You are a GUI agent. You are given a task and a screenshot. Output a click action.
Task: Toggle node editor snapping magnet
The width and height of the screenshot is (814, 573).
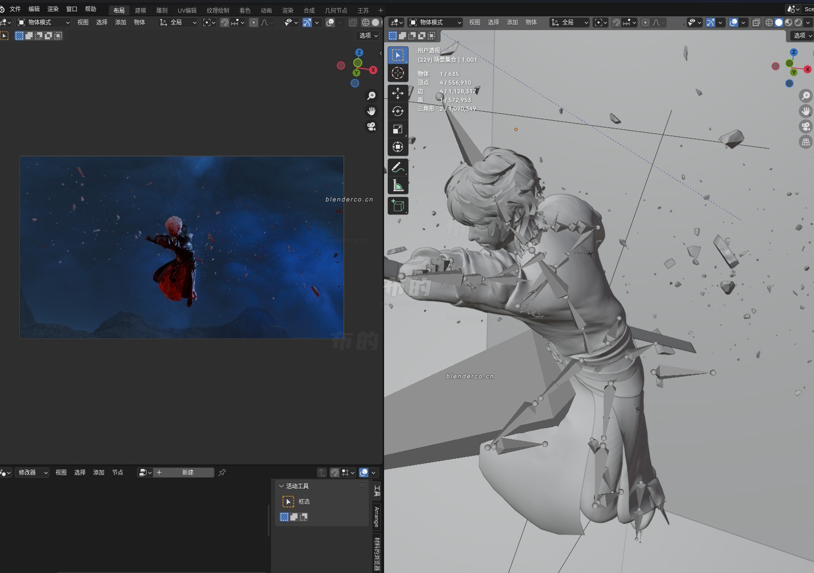pyautogui.click(x=335, y=473)
